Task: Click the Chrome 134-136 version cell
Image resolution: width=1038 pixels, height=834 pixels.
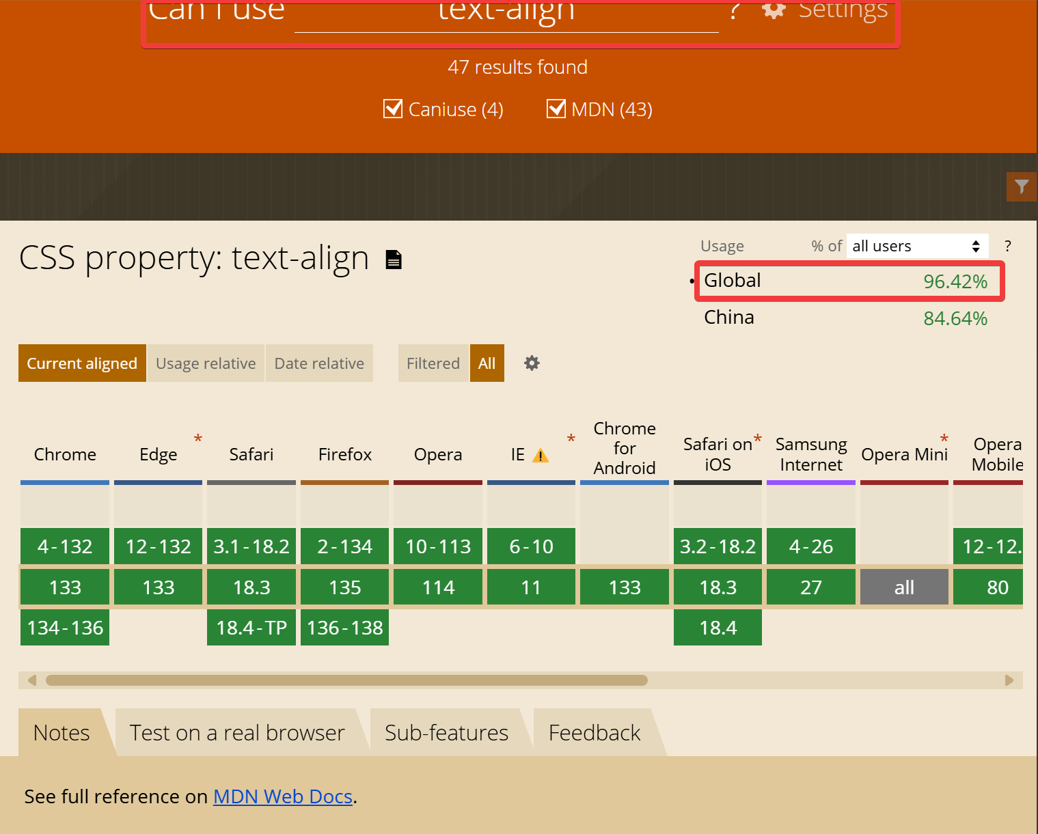Action: (x=65, y=628)
